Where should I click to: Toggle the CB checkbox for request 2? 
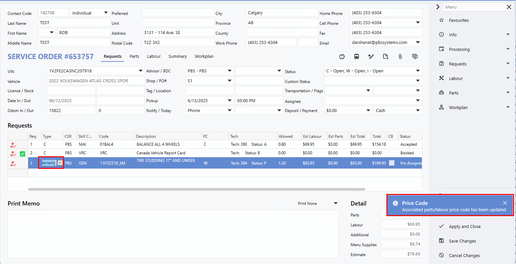pos(392,153)
